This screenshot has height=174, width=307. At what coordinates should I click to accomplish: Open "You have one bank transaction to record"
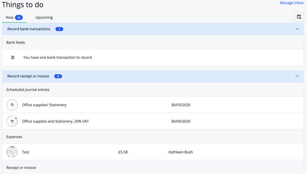coord(58,58)
